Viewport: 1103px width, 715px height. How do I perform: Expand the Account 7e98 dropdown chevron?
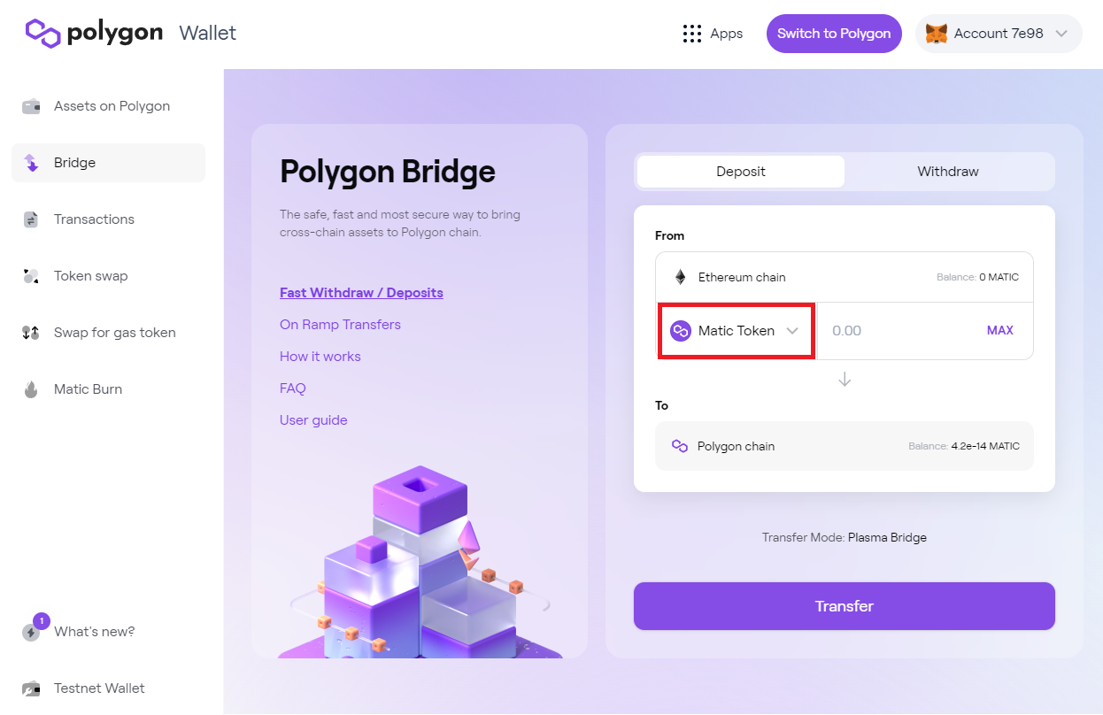click(1062, 34)
